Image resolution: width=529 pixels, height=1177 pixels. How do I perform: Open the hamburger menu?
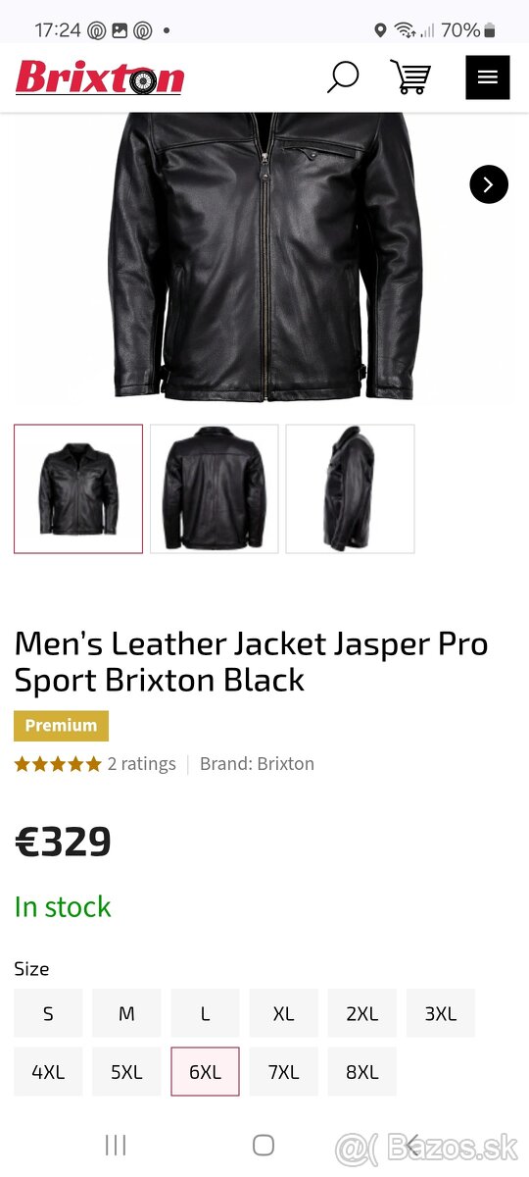coord(488,77)
